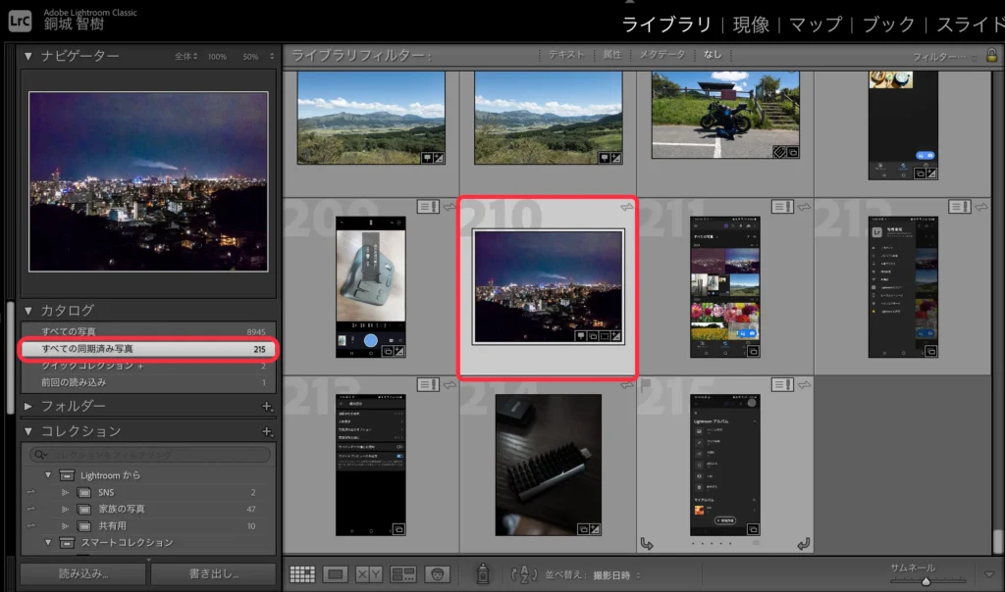Viewport: 1005px width, 592px height.
Task: Toggle the filter lock padlock icon
Action: [991, 56]
